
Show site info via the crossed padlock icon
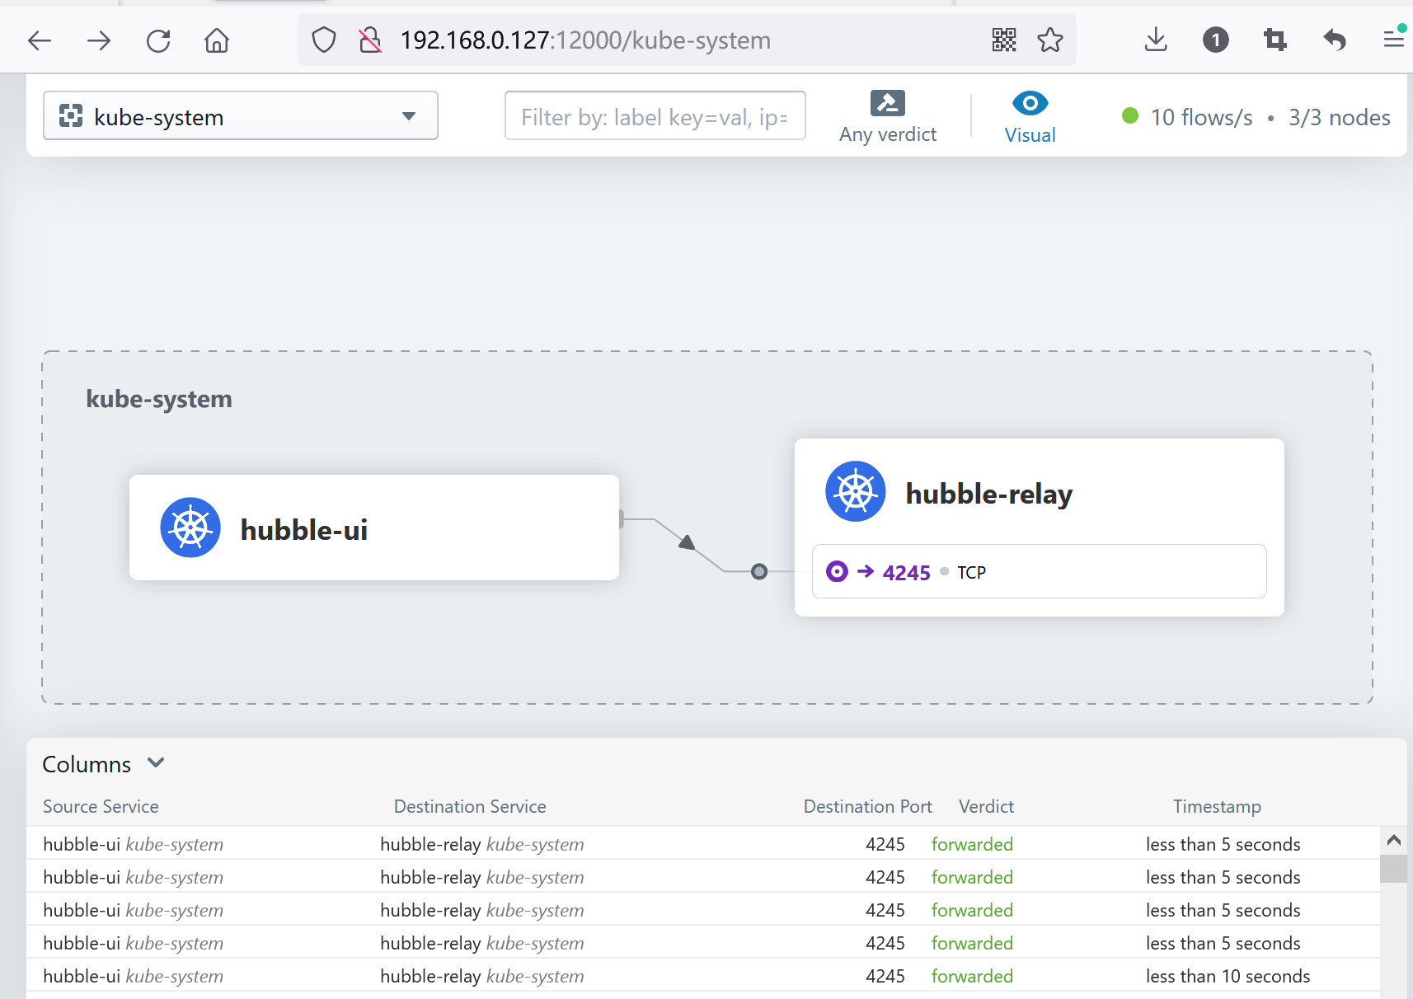tap(370, 40)
